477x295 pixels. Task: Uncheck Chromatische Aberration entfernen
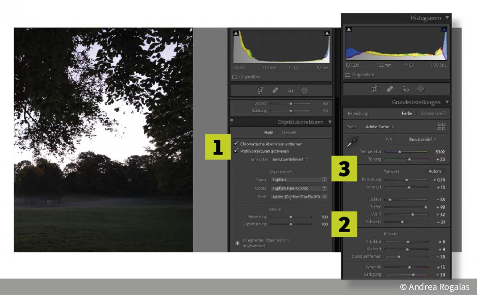236,144
